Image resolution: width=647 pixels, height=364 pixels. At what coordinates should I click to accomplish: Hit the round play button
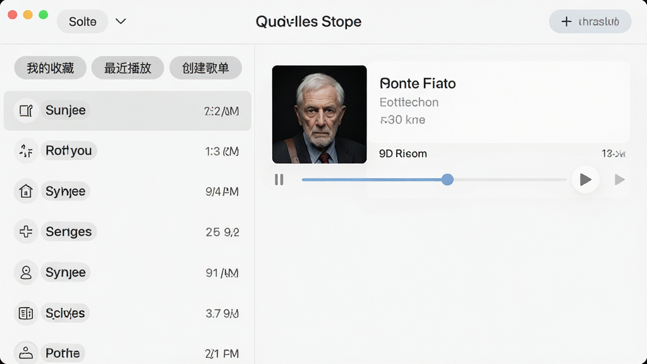click(586, 179)
